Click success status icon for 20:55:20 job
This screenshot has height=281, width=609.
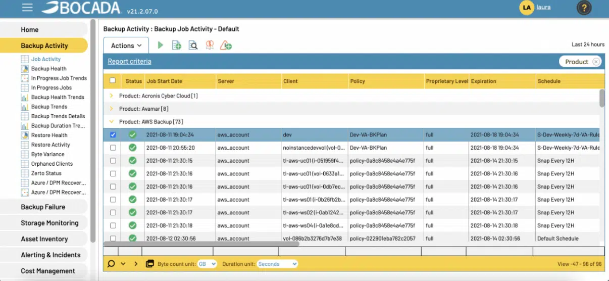(x=132, y=148)
